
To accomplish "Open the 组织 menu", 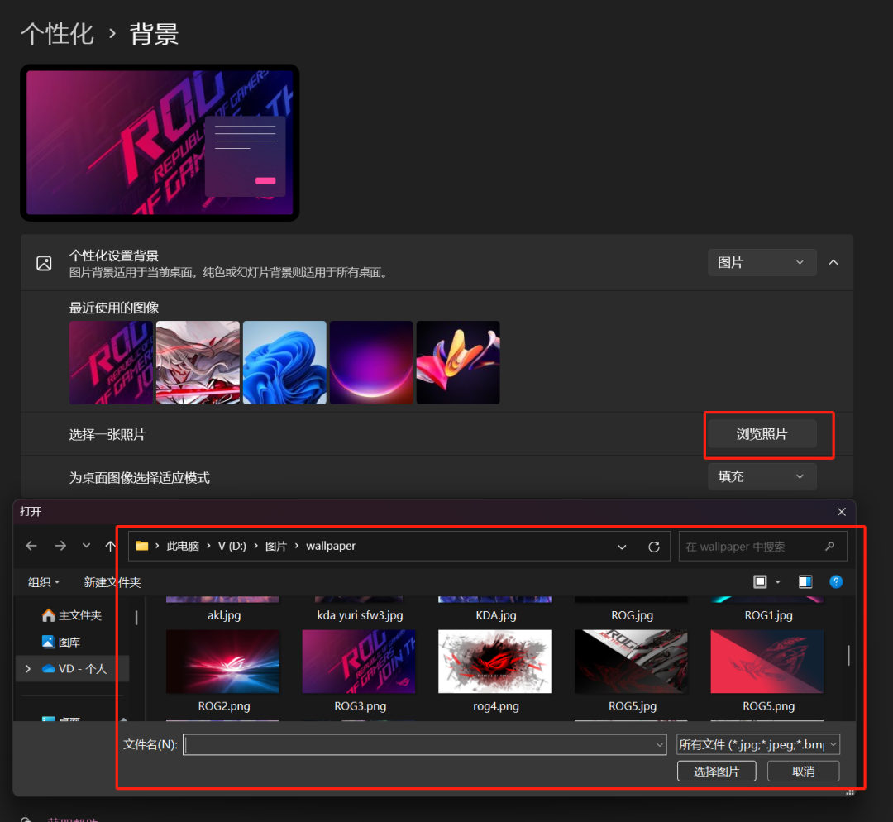I will pyautogui.click(x=44, y=582).
